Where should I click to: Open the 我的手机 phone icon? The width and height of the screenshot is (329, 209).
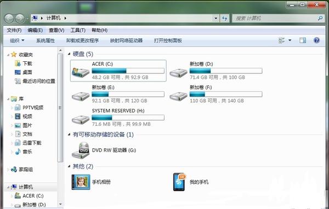(x=179, y=182)
